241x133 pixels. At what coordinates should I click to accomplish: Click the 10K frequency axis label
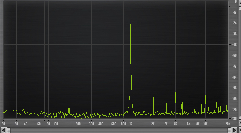(205, 124)
